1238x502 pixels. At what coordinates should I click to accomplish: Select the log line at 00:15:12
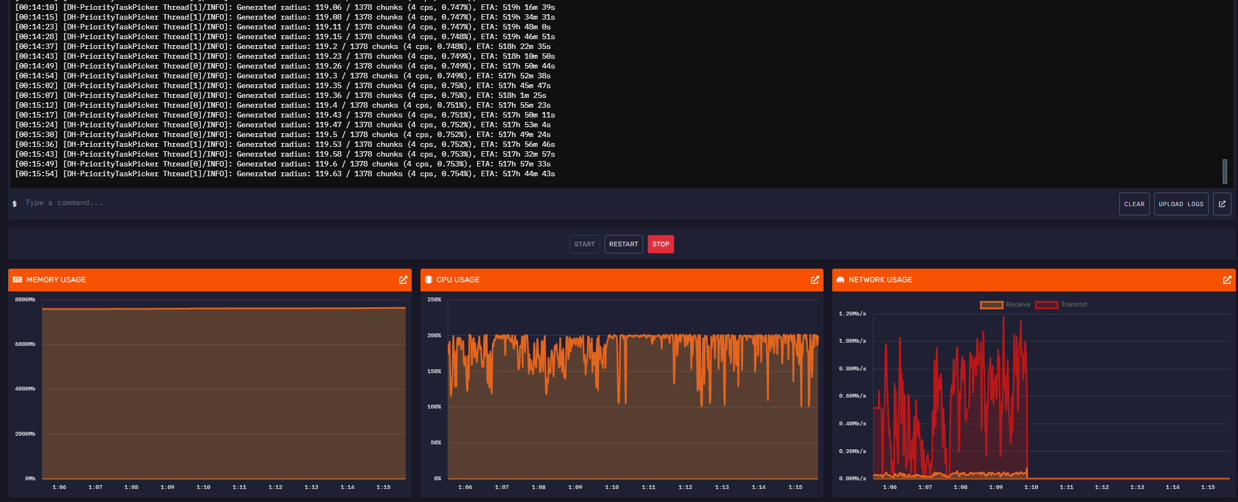(x=283, y=106)
